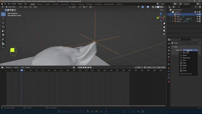Play the animation forward
The image size is (202, 114).
click(x=86, y=67)
